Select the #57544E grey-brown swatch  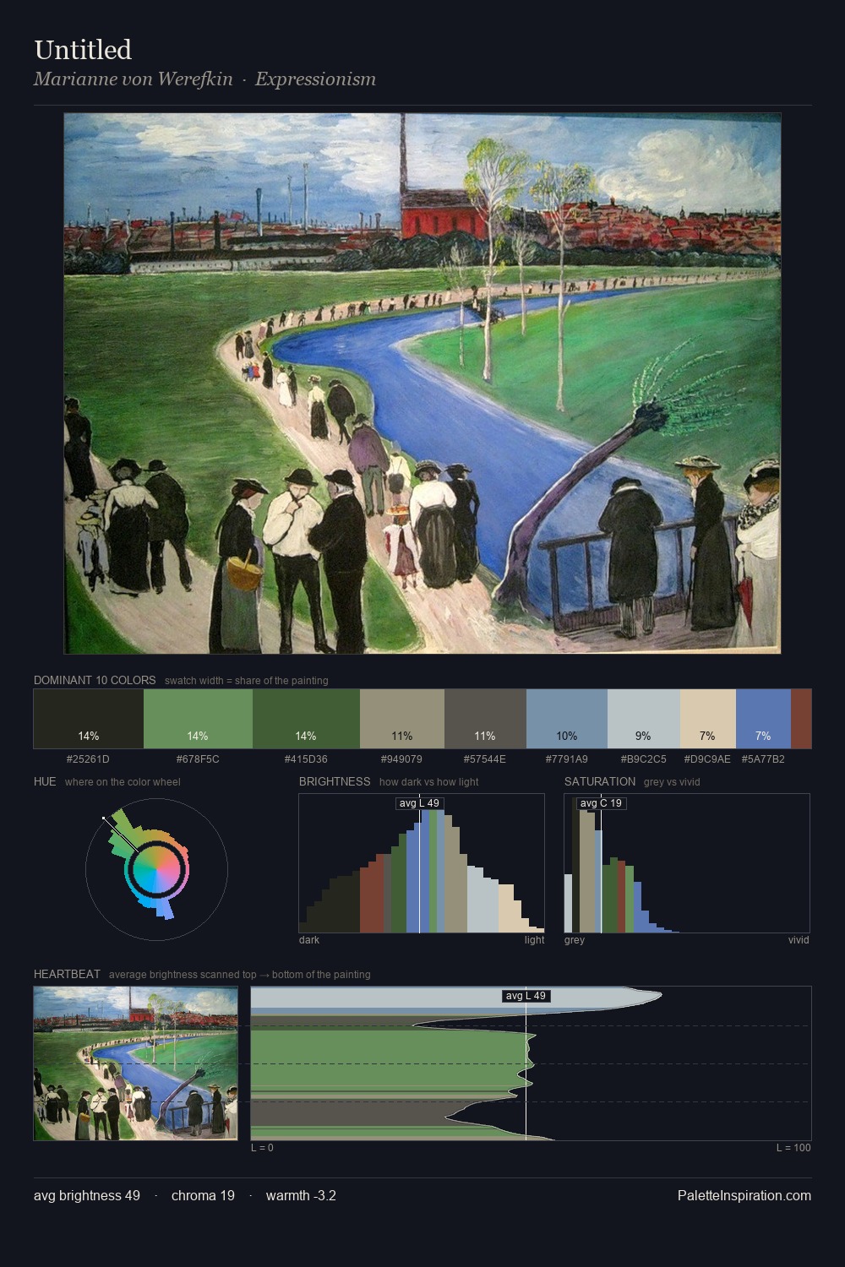tap(485, 719)
